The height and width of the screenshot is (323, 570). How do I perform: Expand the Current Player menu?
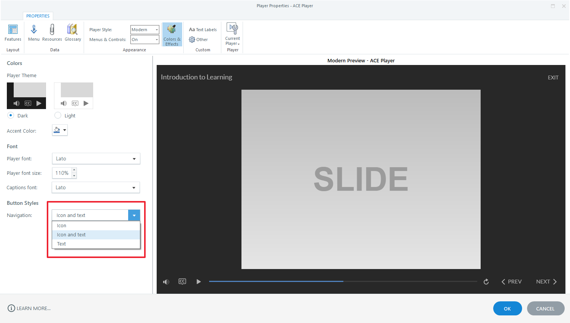coord(232,33)
